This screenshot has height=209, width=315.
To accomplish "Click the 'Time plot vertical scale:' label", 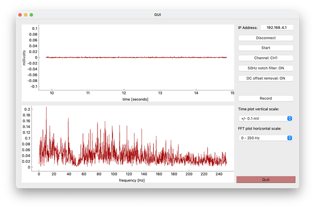I will point(258,109).
